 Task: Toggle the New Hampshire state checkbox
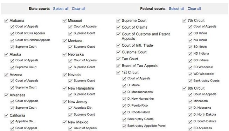point(64,88)
